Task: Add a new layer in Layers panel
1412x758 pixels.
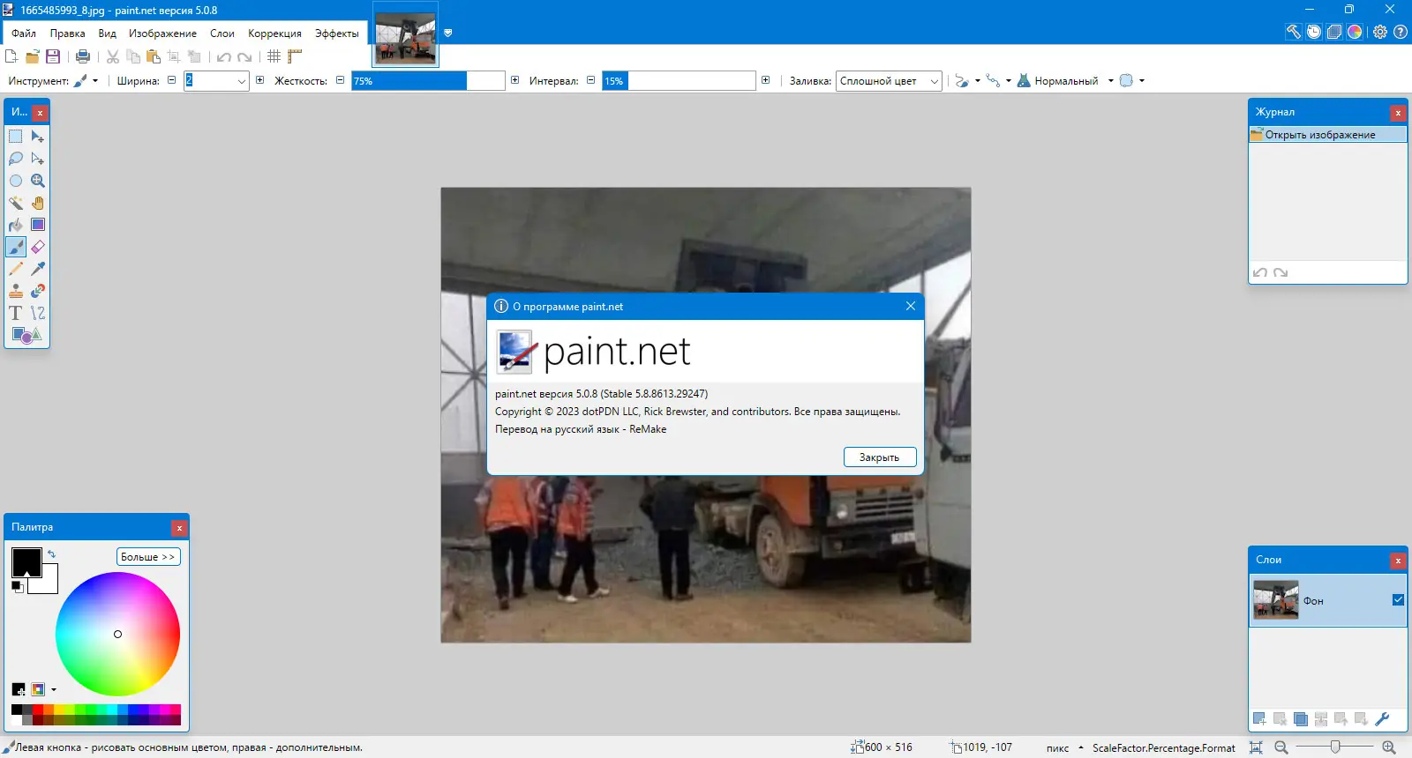Action: pos(1259,719)
